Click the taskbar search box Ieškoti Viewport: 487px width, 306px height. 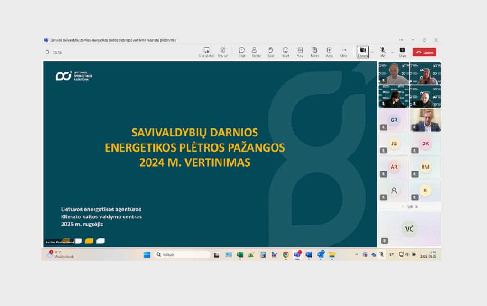click(x=182, y=255)
